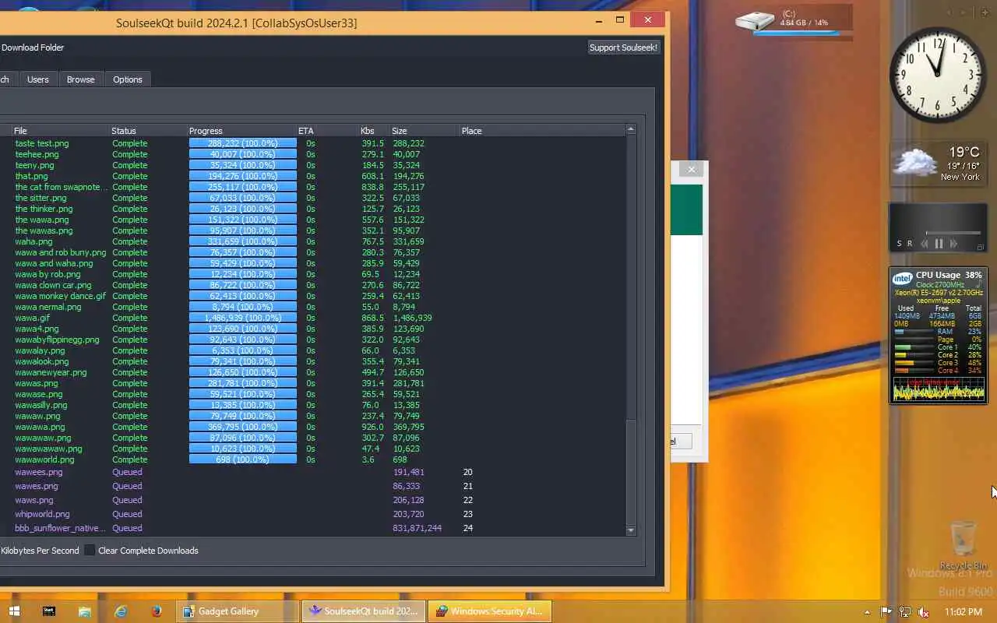Click the Support Soulseek! button

pos(623,48)
